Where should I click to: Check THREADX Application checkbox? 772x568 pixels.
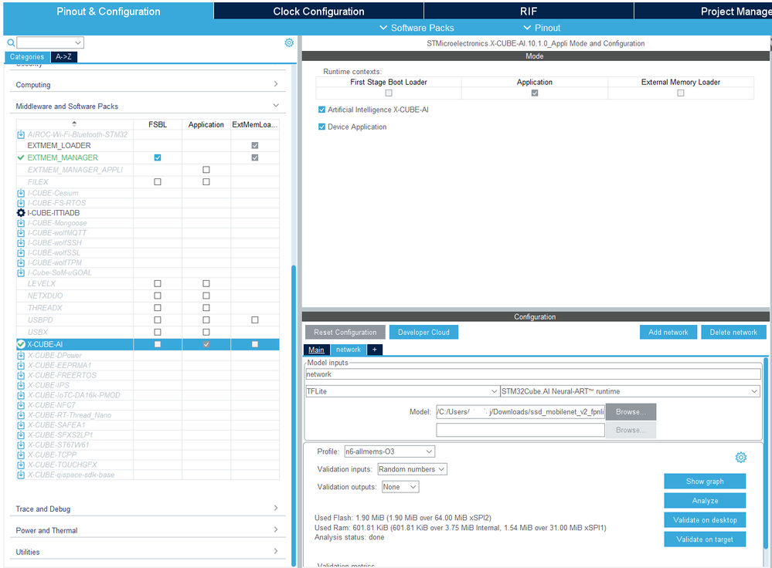[x=206, y=308]
